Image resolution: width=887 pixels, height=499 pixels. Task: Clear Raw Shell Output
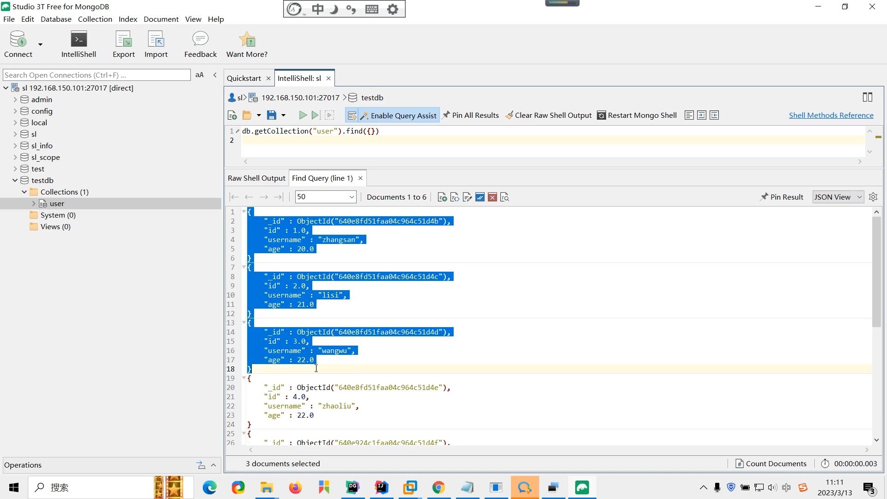548,116
